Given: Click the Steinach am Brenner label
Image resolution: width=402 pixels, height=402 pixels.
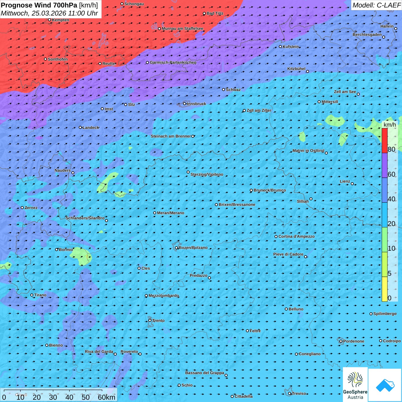Looking at the screenshot, I should pos(171,136).
